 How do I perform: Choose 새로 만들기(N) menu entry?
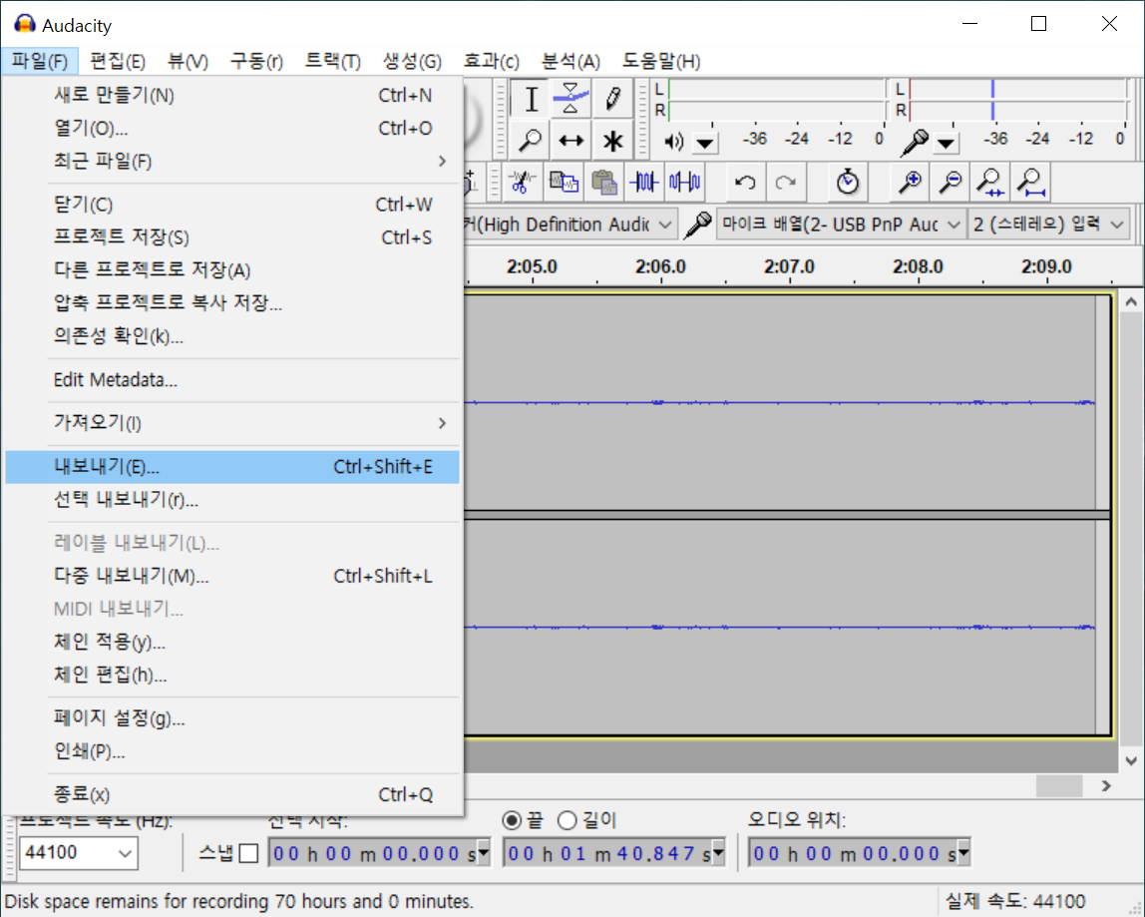(232, 95)
